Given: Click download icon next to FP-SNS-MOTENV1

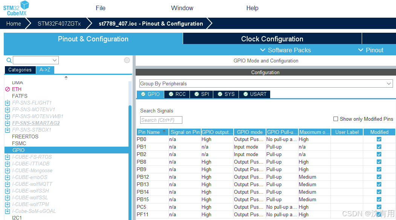Looking at the screenshot, I should (x=8, y=109).
